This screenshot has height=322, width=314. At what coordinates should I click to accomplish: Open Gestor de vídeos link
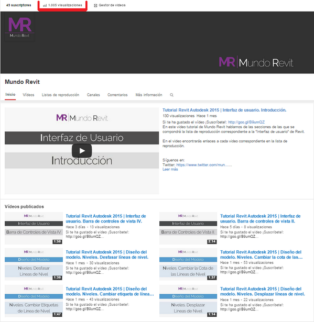[112, 5]
